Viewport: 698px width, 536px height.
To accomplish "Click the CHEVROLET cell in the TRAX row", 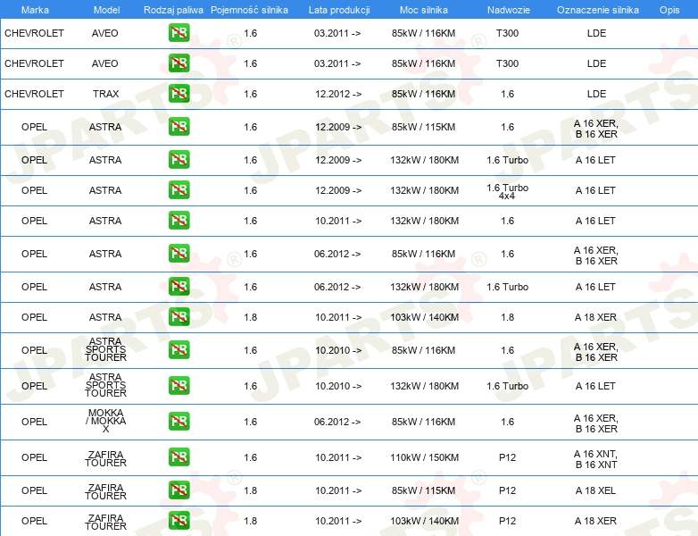I will tap(34, 94).
